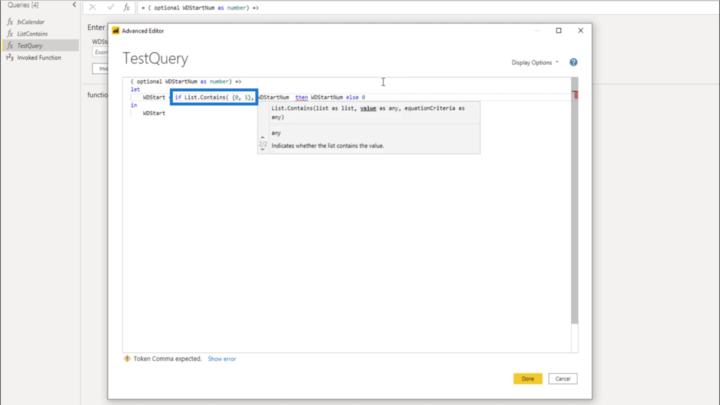Click the fx icon beside TestQuery

tap(10, 45)
